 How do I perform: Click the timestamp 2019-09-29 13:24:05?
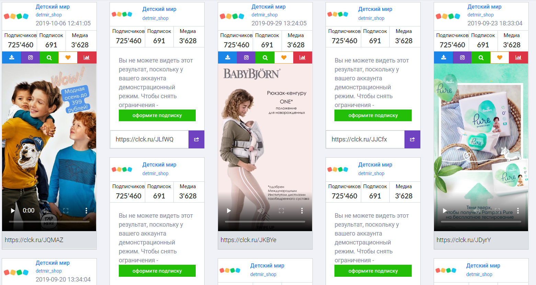click(x=279, y=23)
